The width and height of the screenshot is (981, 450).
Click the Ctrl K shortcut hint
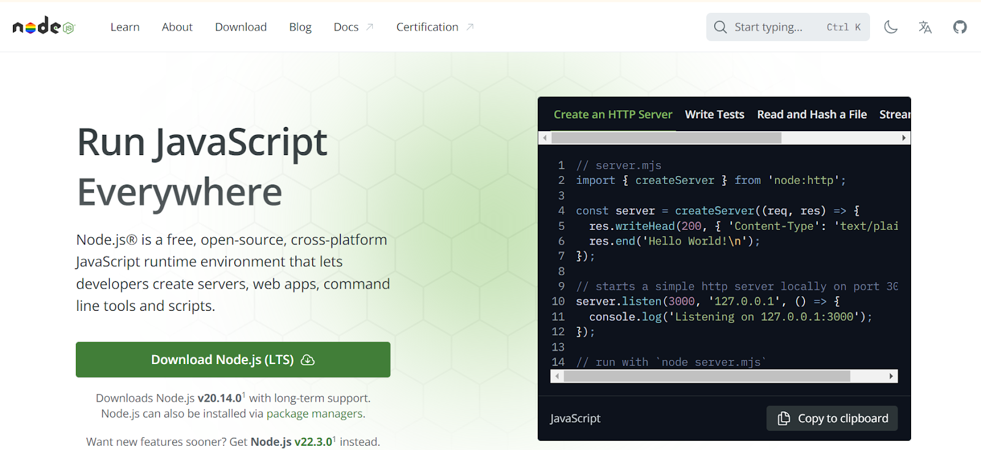tap(844, 27)
